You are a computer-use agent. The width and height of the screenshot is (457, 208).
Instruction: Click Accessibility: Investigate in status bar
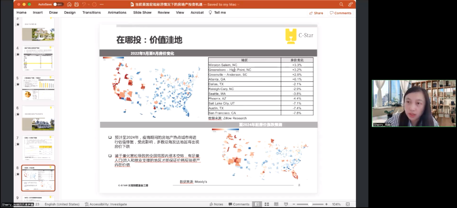tap(106, 204)
